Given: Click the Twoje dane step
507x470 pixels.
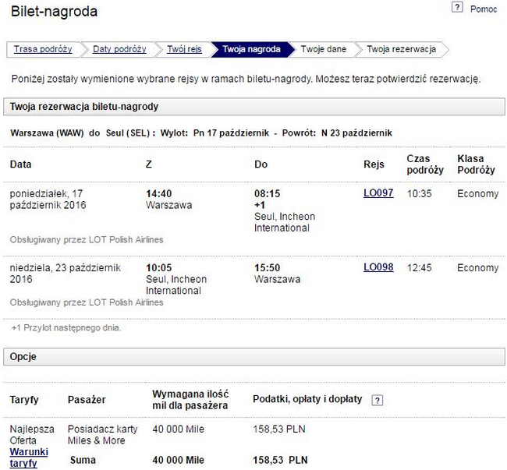Looking at the screenshot, I should (324, 49).
